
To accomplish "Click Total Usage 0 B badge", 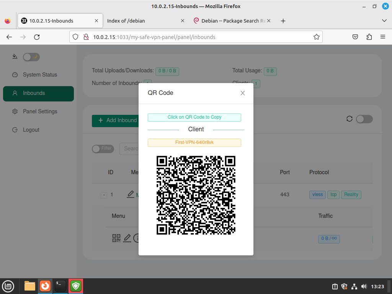I will (x=270, y=71).
